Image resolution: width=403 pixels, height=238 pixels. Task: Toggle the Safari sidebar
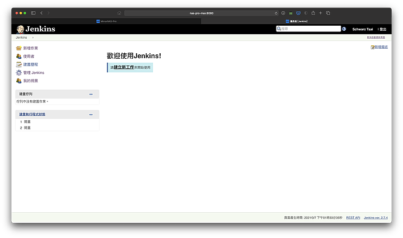[x=33, y=13]
